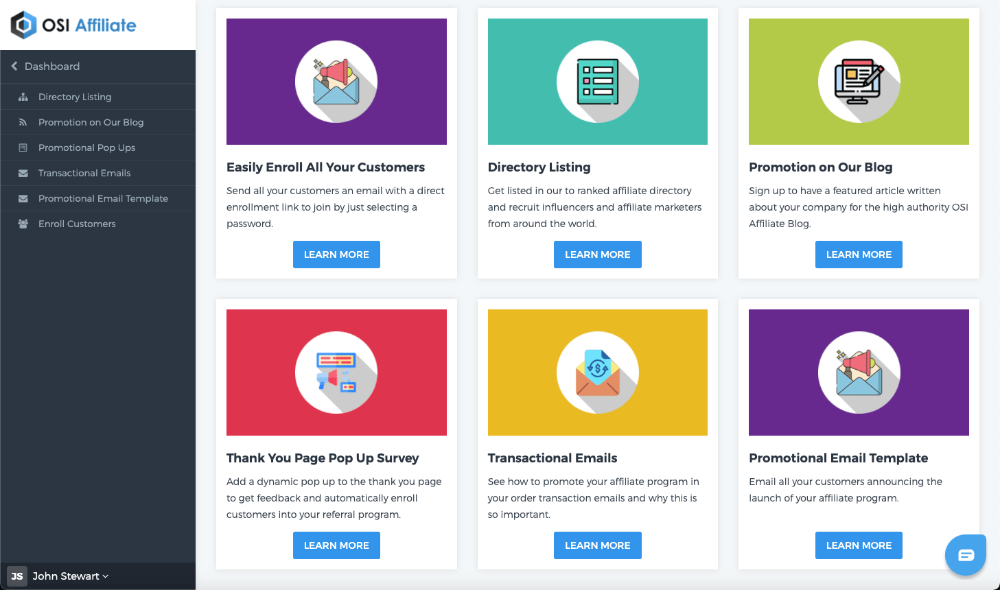
Task: Click the purple Easily Enroll Customers card image
Action: tap(336, 82)
